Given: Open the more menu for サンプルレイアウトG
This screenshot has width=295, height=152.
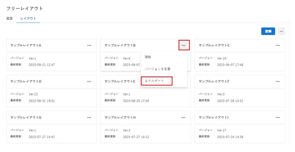Looking at the screenshot, I should [89, 118].
